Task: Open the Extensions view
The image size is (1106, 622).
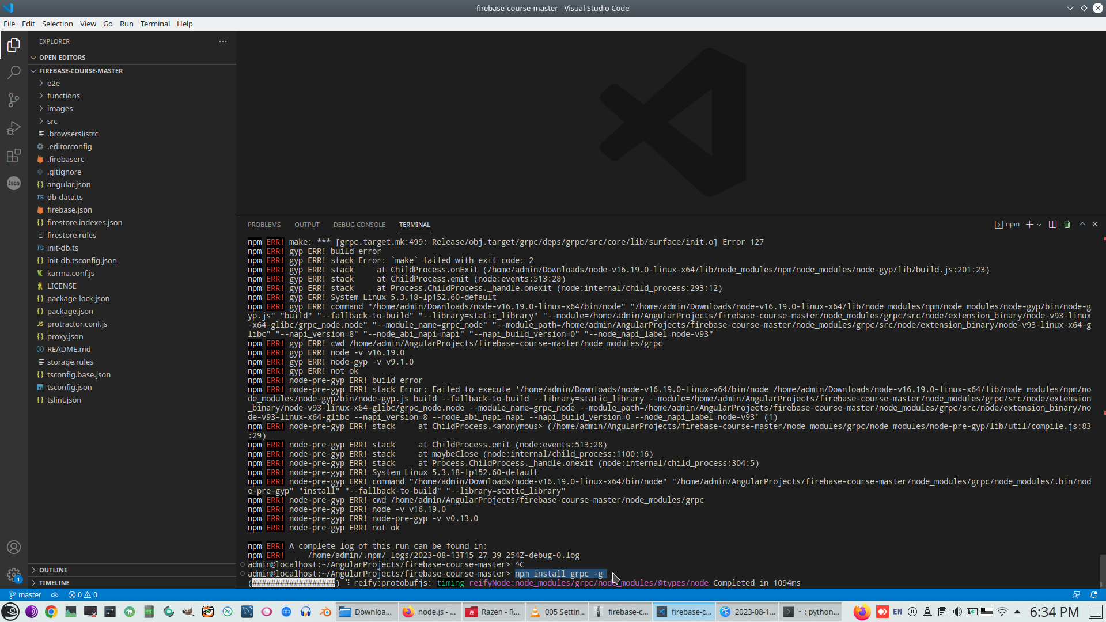Action: (x=14, y=155)
